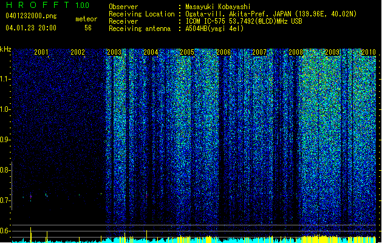Click the 0.8 kHz axis label
Screen dimensions: 382x243
pyautogui.click(x=5, y=170)
